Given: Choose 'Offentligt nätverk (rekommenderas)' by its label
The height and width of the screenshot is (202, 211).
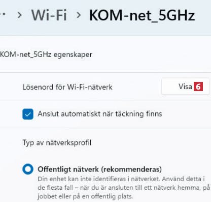Looking at the screenshot, I should [x=100, y=169].
